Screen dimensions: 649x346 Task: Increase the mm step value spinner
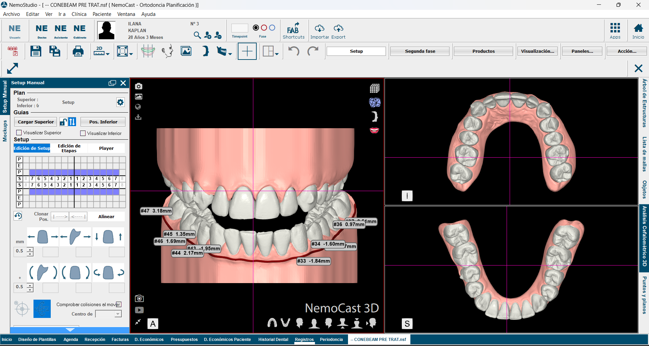coord(30,250)
